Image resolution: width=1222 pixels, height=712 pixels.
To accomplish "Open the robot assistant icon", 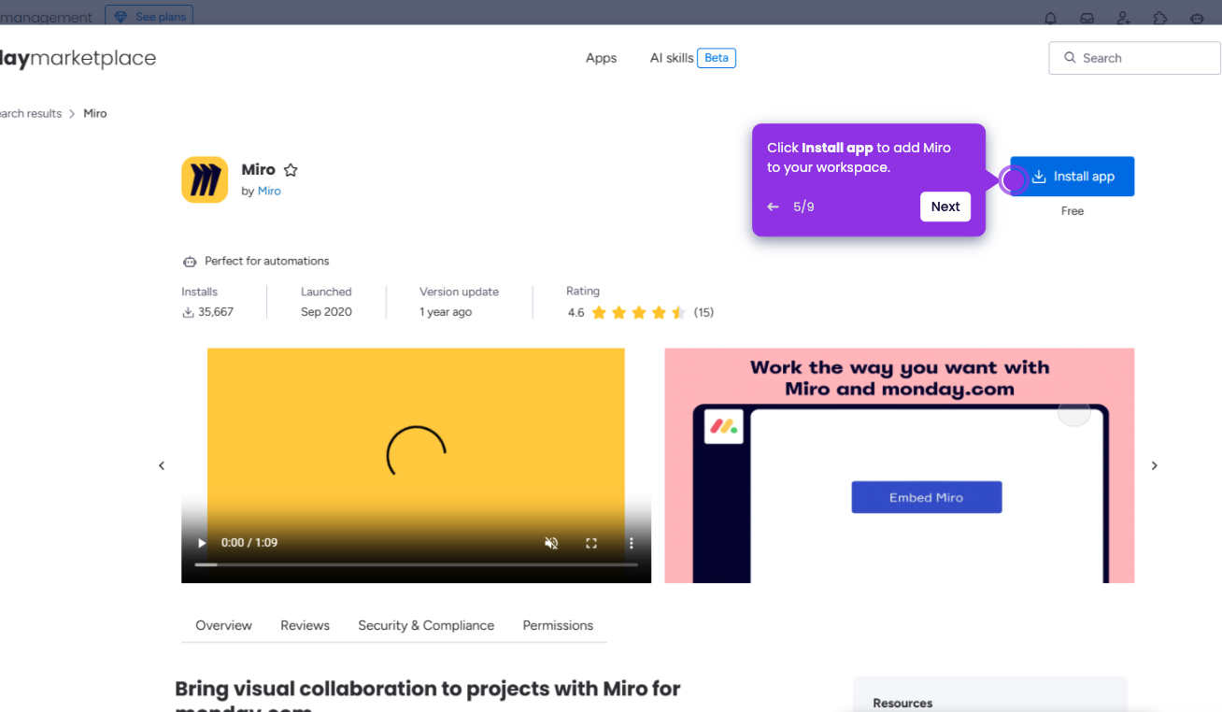I will (x=1197, y=18).
